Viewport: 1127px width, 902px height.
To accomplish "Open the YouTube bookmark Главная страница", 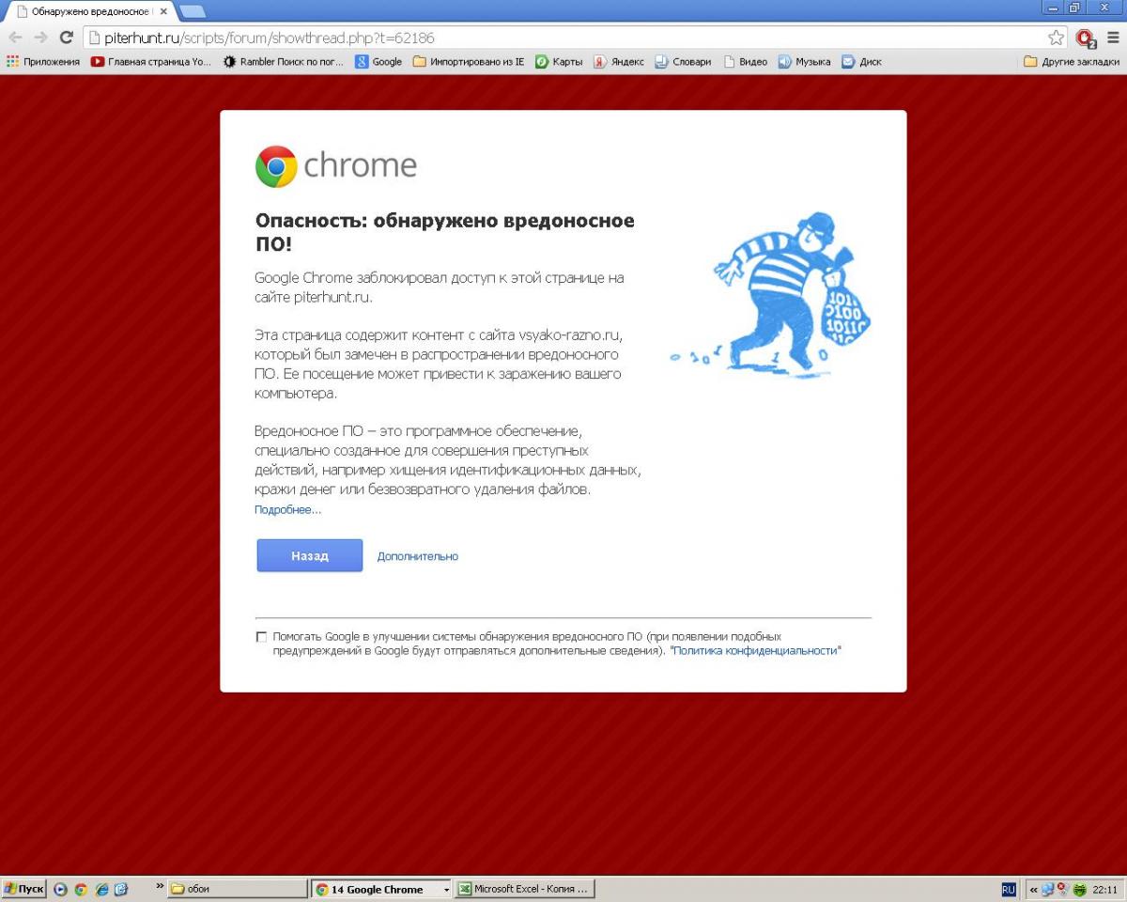I will pos(151,62).
